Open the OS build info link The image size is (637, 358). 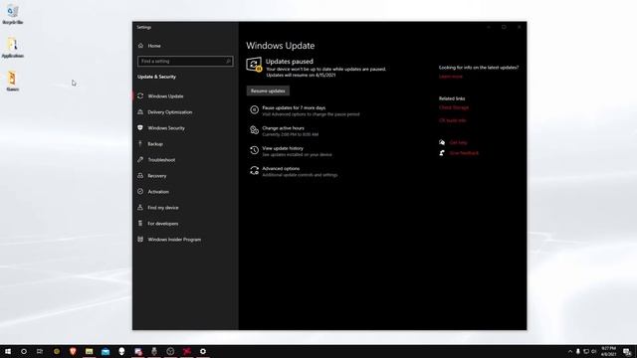pos(453,120)
